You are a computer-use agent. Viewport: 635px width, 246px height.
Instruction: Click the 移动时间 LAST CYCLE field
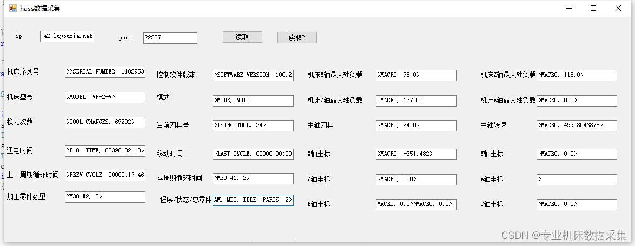tap(253, 154)
